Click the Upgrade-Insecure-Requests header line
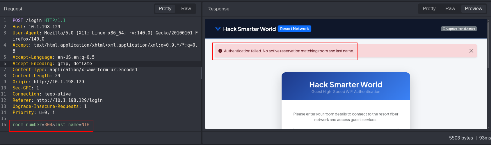 click(x=50, y=107)
